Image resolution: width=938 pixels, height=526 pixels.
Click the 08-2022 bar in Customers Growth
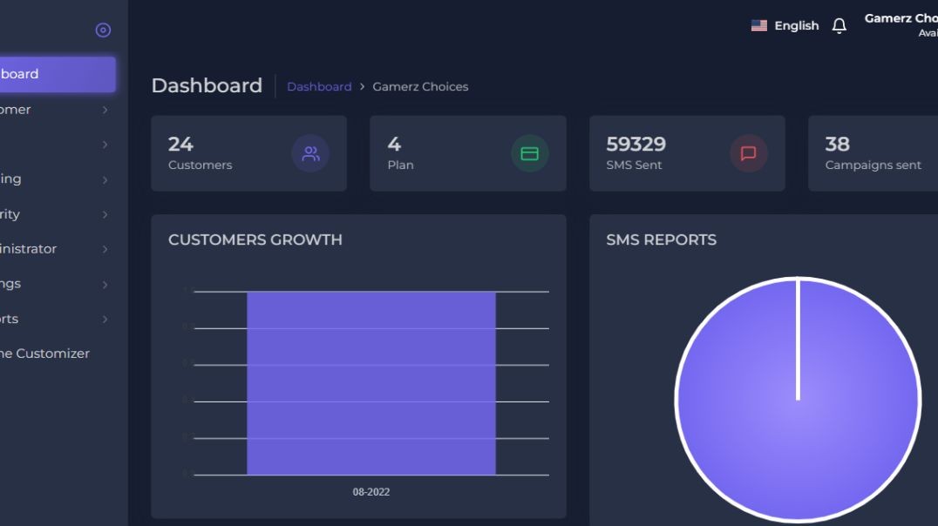click(371, 383)
